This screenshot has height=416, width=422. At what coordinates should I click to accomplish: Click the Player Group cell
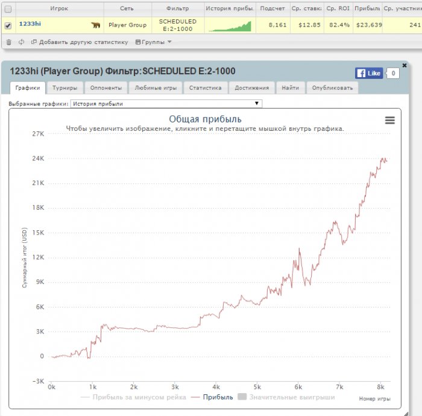(x=128, y=25)
